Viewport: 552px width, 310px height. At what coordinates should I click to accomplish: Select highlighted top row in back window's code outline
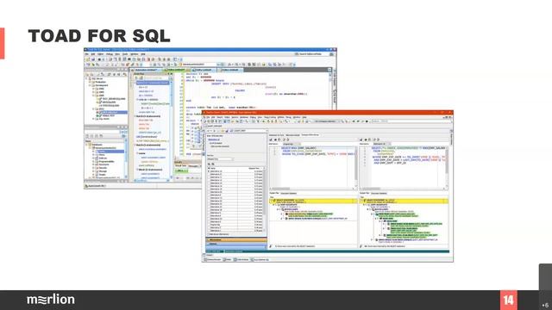pyautogui.click(x=153, y=83)
